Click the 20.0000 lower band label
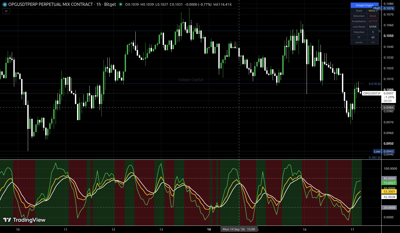Screen dimensions: 400x233 (x=389, y=208)
